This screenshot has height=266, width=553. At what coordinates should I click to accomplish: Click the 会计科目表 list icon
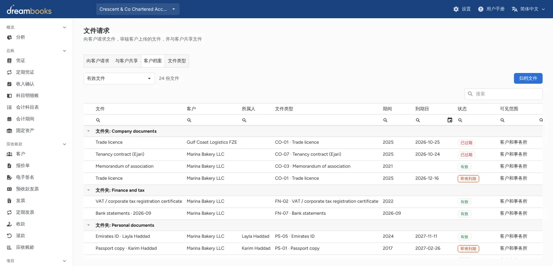(x=9, y=108)
